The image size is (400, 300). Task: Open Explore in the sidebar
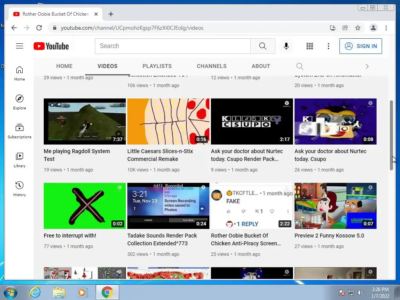pyautogui.click(x=20, y=102)
